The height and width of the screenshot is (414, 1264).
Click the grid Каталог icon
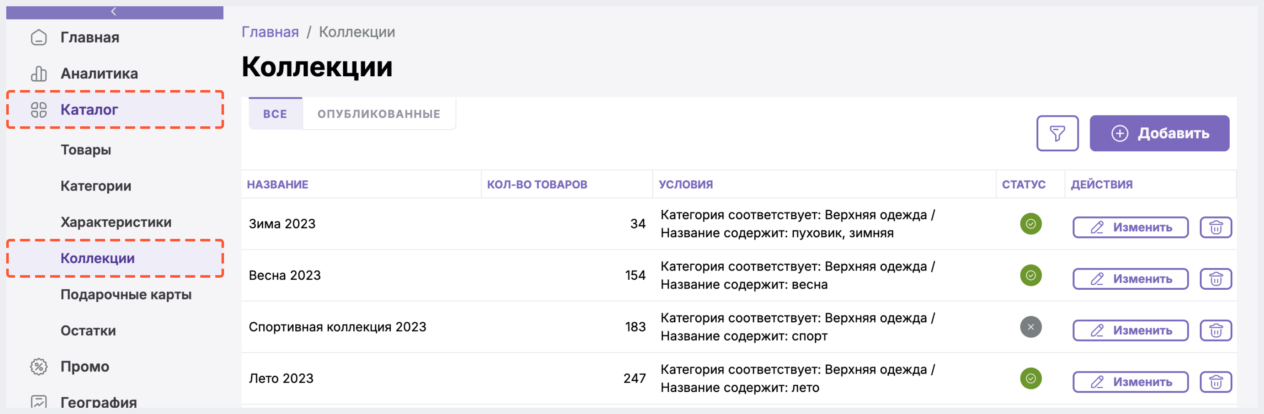pyautogui.click(x=39, y=109)
